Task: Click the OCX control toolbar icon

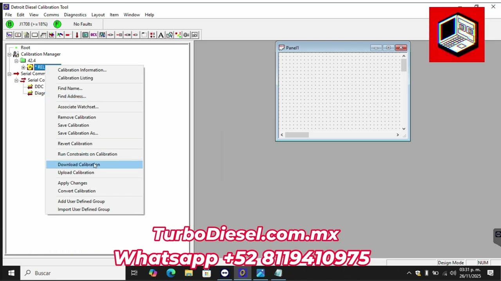Action: (x=94, y=35)
